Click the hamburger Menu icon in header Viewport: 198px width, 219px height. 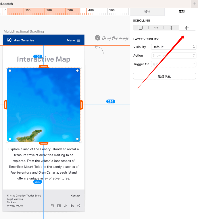tap(78, 40)
